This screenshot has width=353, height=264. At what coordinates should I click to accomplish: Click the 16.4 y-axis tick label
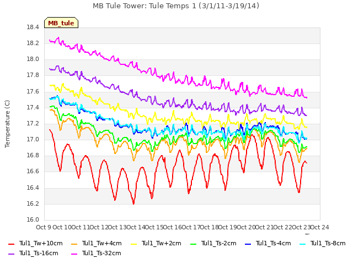[33, 188]
